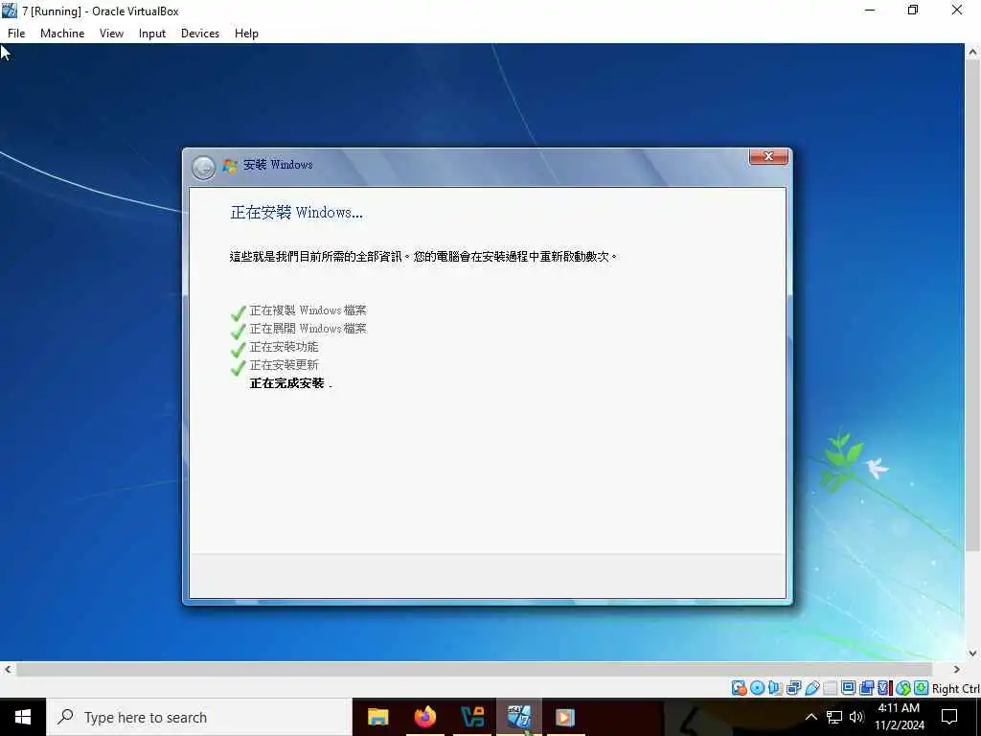The height and width of the screenshot is (736, 981).
Task: Click the mouse integration indicator icon
Action: tap(904, 688)
